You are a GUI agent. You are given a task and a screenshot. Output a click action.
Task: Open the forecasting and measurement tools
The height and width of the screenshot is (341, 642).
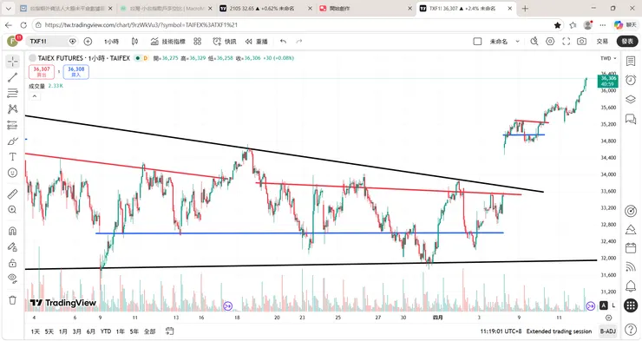click(x=13, y=125)
